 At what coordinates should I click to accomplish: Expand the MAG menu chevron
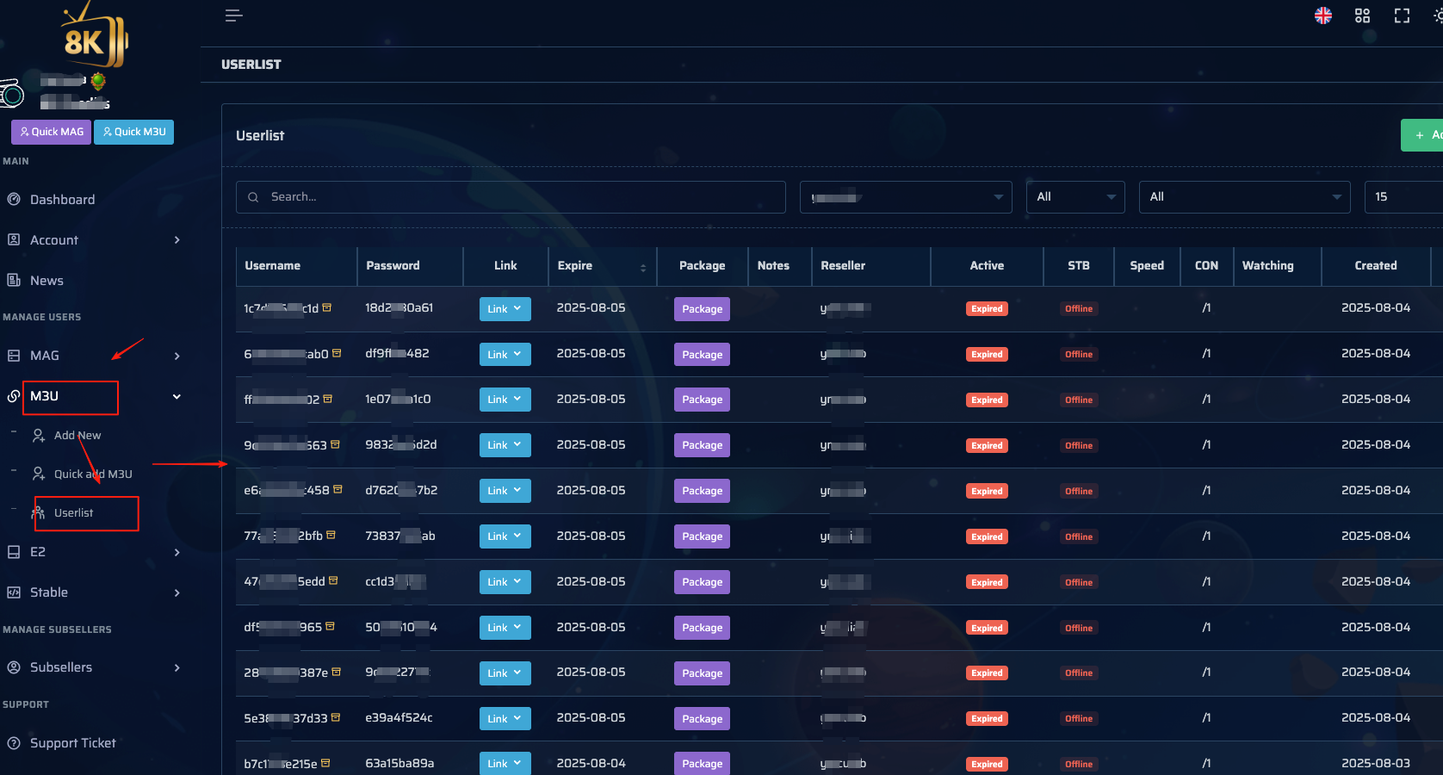point(177,356)
